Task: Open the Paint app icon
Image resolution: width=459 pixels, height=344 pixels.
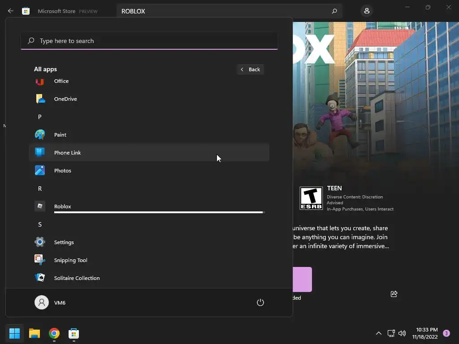Action: click(x=40, y=134)
